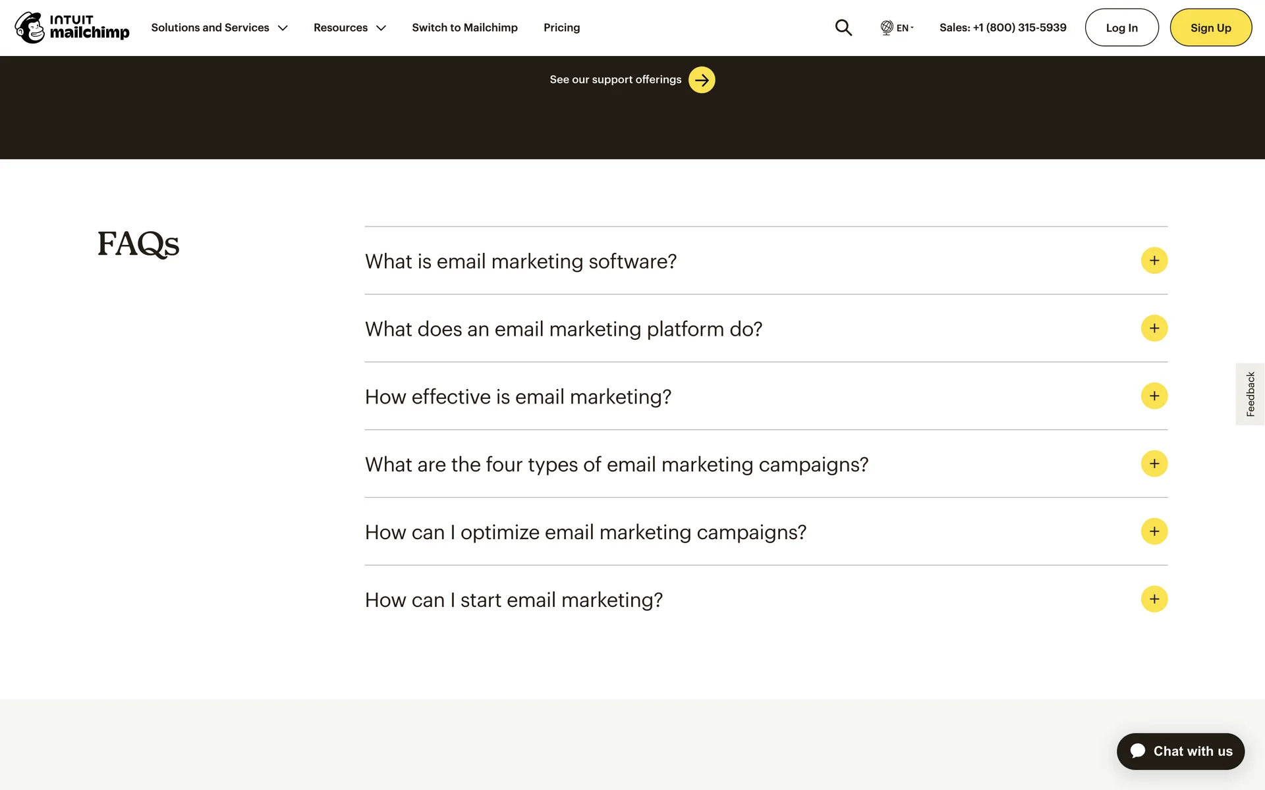Click the Log In button
Viewport: 1265px width, 790px height.
[x=1121, y=28]
